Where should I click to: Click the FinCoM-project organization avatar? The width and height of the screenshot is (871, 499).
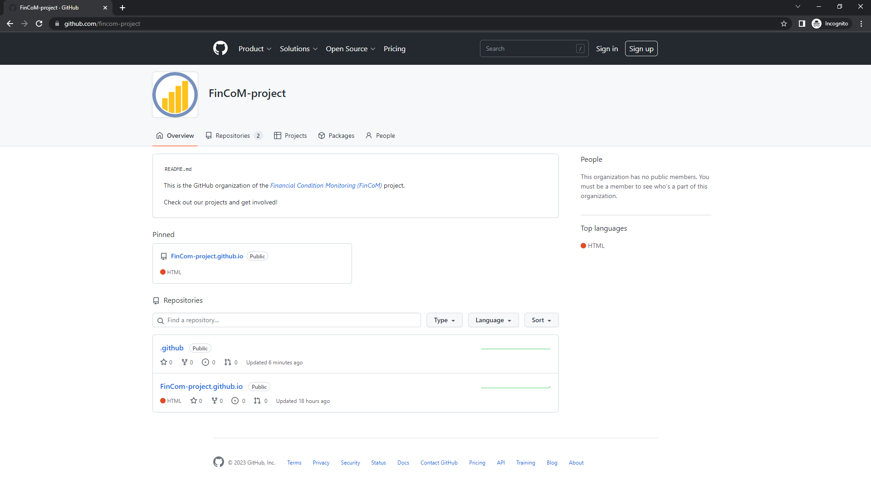coord(175,95)
